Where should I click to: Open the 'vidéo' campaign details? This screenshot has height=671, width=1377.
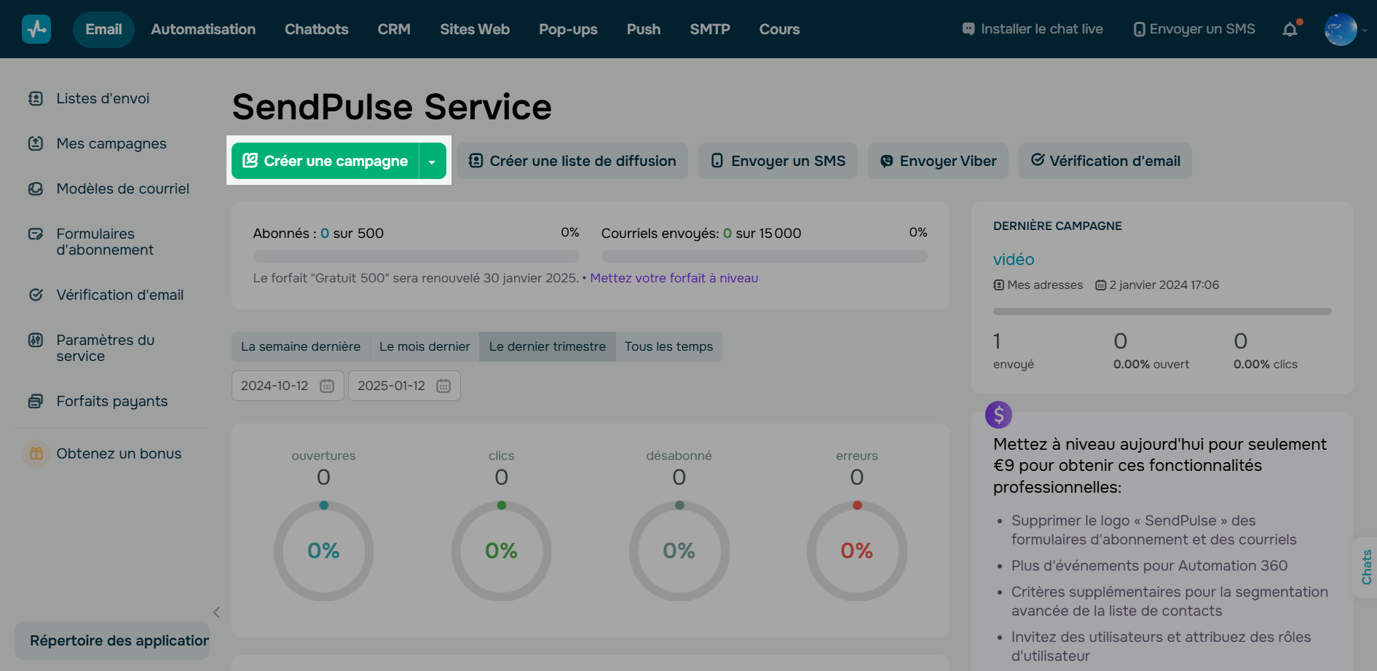coord(1014,259)
